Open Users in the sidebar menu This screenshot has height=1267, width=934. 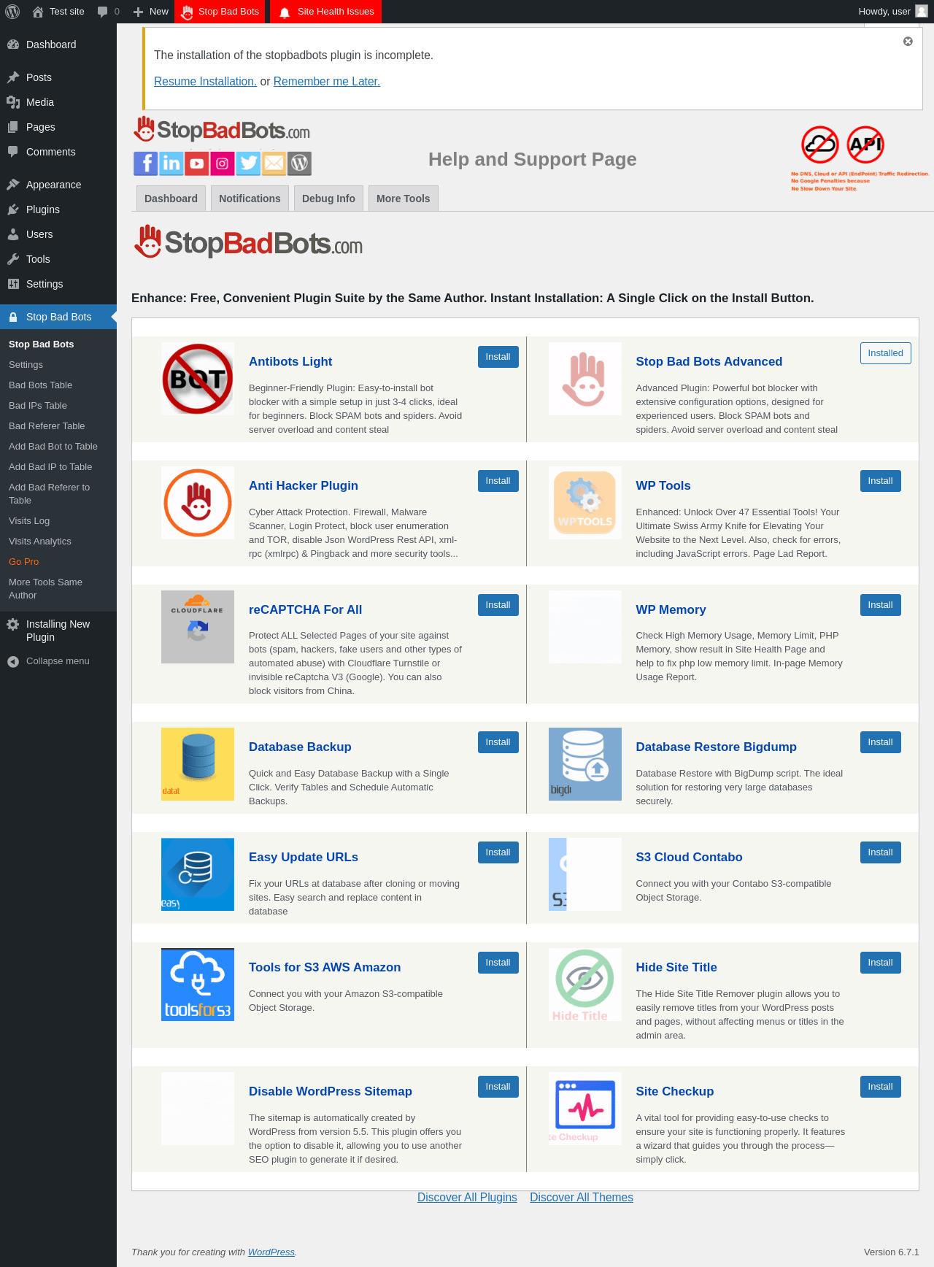[x=58, y=234]
